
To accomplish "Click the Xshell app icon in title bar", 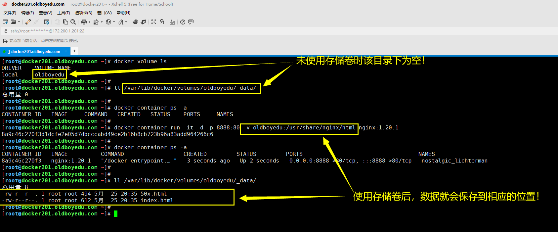I will (5, 4).
